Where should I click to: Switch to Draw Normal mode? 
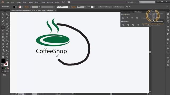pos(2,72)
